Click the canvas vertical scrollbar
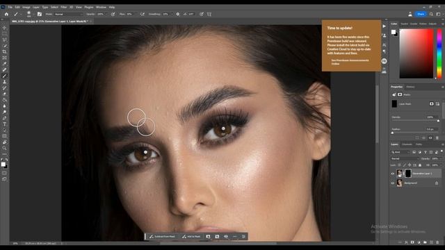This screenshot has height=250, width=445. [377, 113]
